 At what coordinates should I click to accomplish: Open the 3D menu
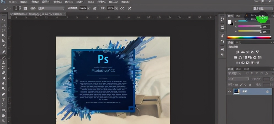pyautogui.click(x=91, y=2)
